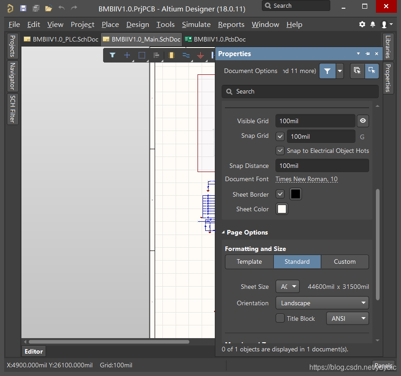Click the Properties panel Search field
Screen dimensions: 401x376
tap(300, 92)
